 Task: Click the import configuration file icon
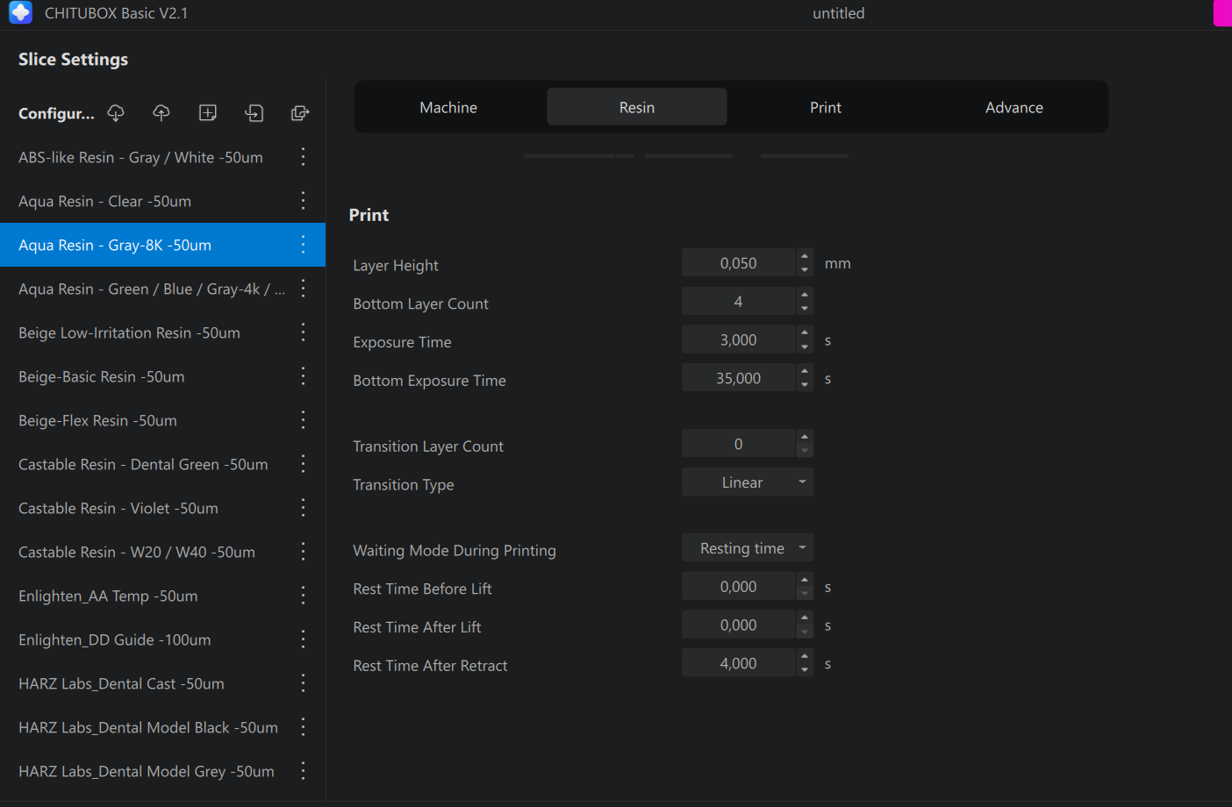click(x=254, y=113)
